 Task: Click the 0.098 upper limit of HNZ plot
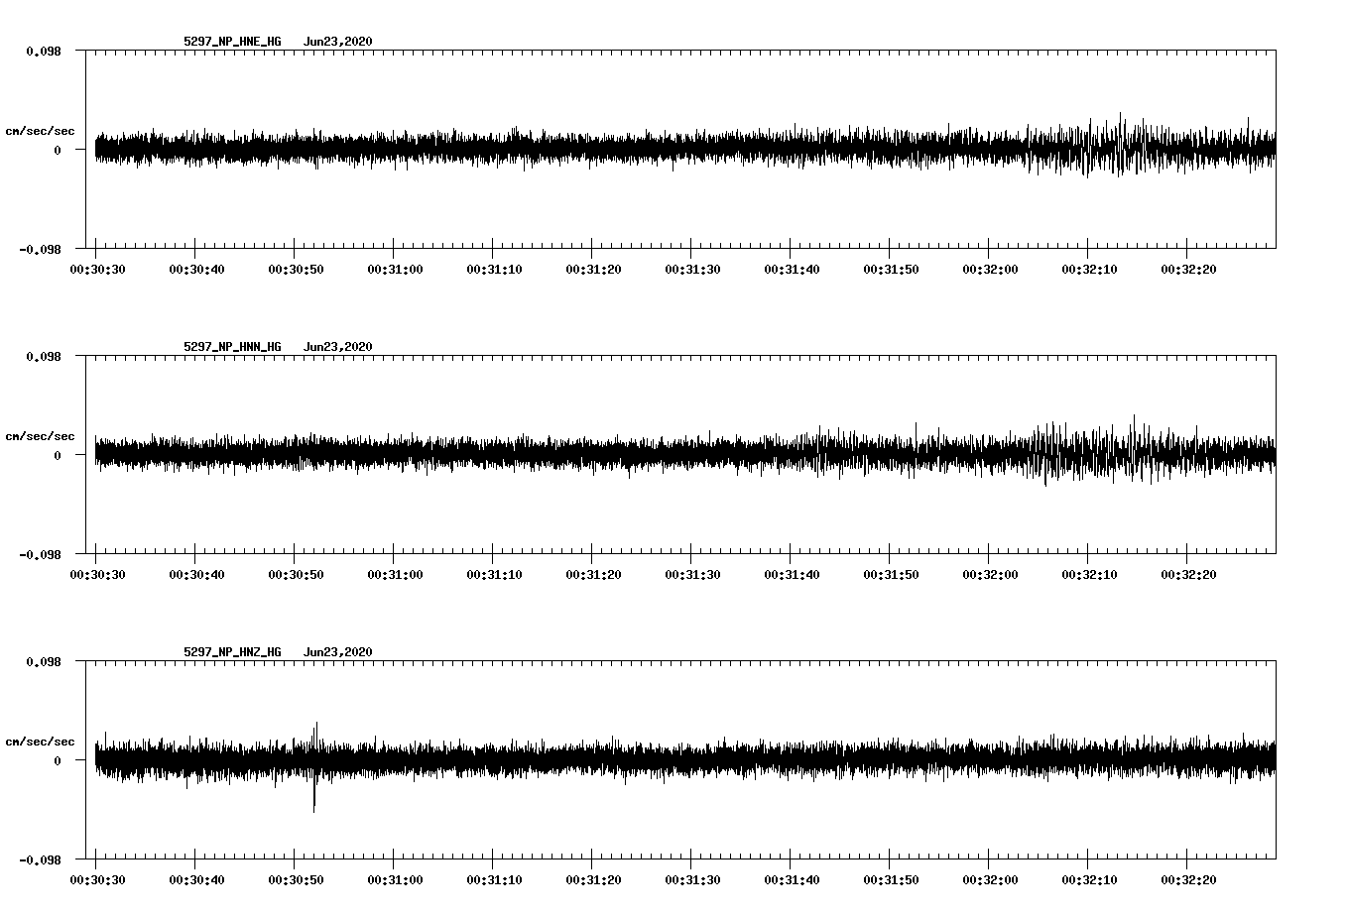pos(44,661)
